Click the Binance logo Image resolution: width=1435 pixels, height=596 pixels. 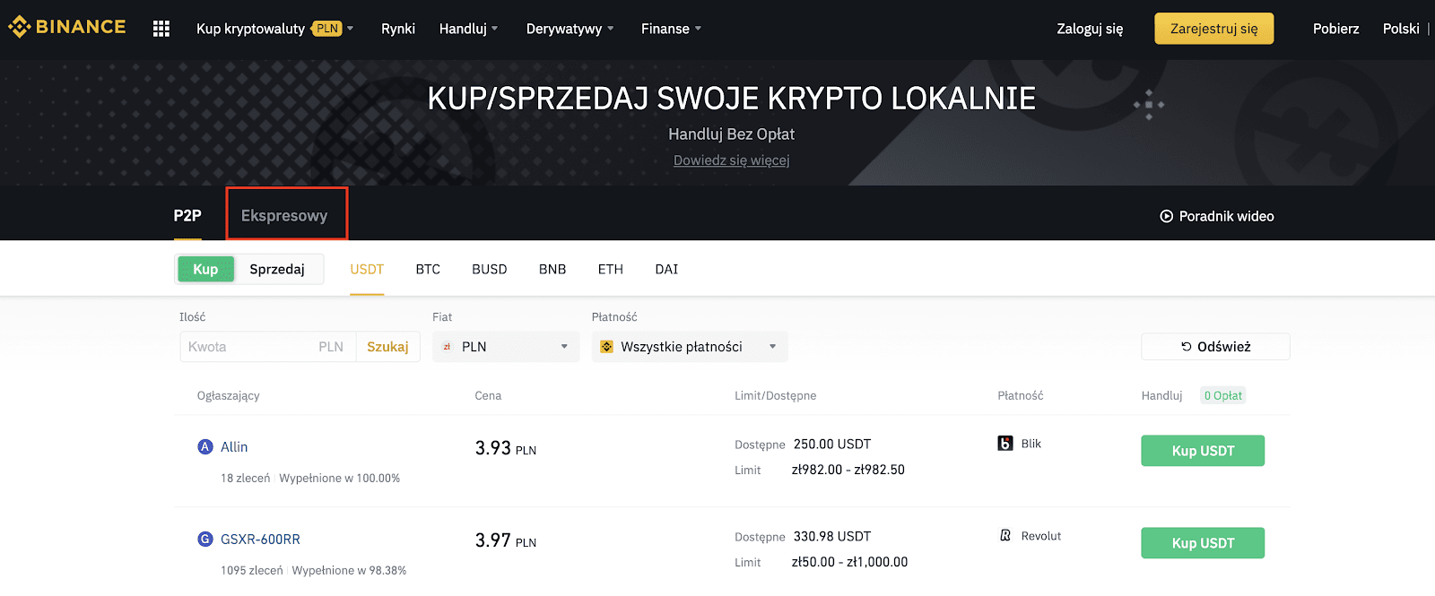click(x=67, y=27)
